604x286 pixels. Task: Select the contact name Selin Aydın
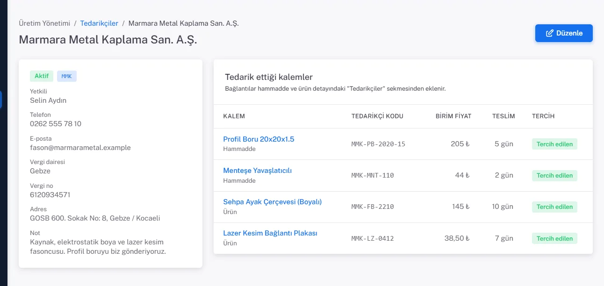point(48,100)
